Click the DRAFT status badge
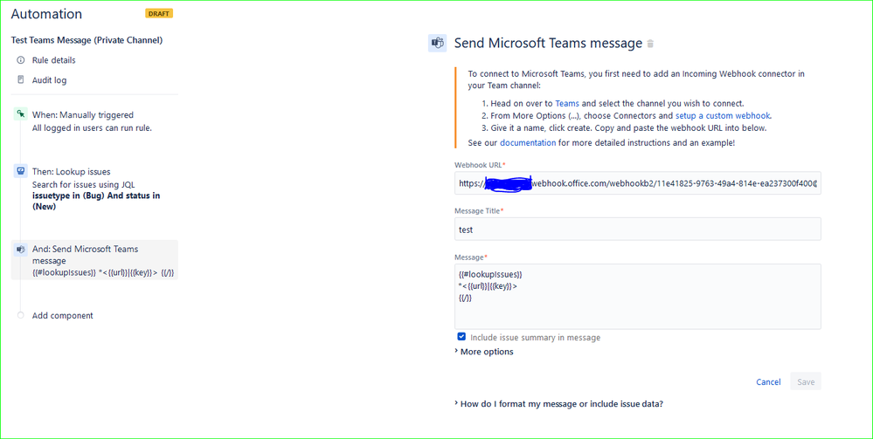 pos(159,13)
